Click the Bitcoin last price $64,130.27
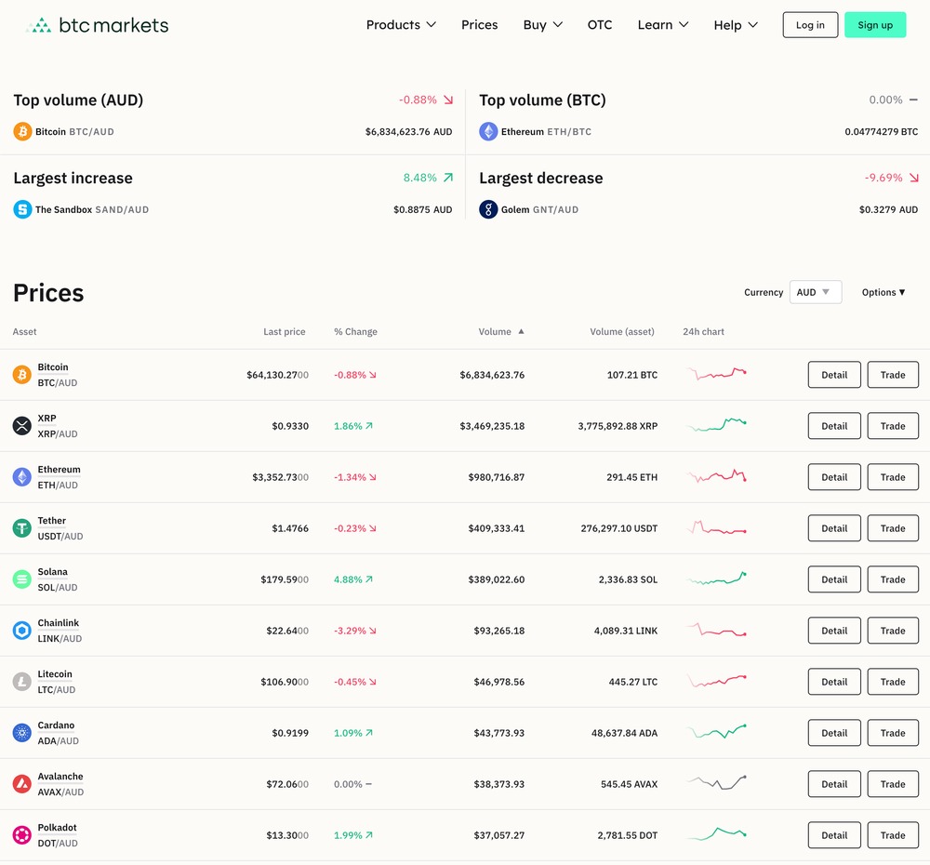This screenshot has width=930, height=865. (x=277, y=375)
